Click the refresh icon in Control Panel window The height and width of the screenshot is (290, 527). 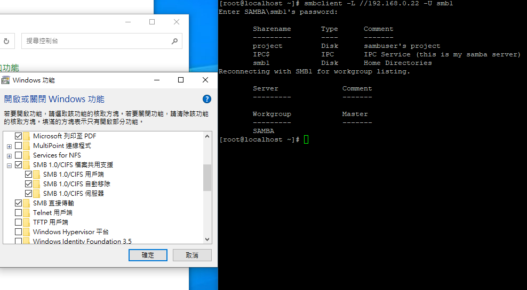6,41
